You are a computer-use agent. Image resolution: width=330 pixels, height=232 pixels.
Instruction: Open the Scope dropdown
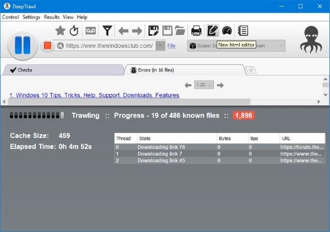pos(236,46)
